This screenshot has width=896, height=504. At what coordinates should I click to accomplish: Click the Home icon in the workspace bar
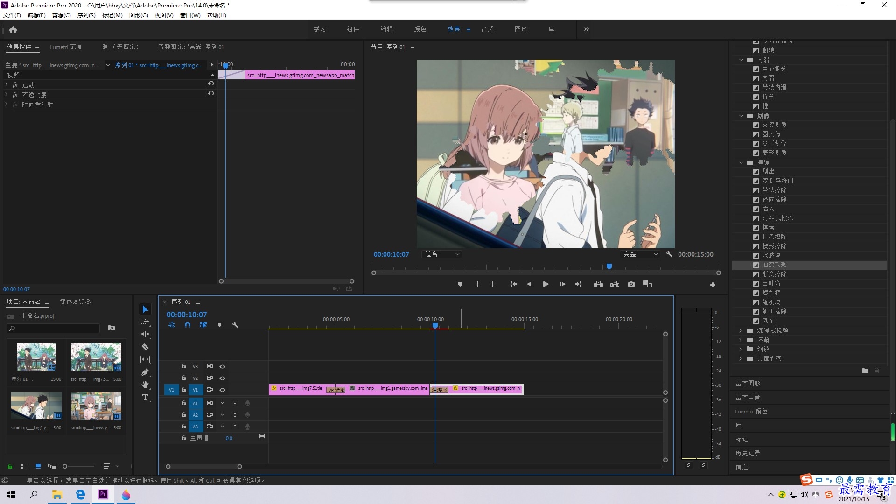[13, 29]
